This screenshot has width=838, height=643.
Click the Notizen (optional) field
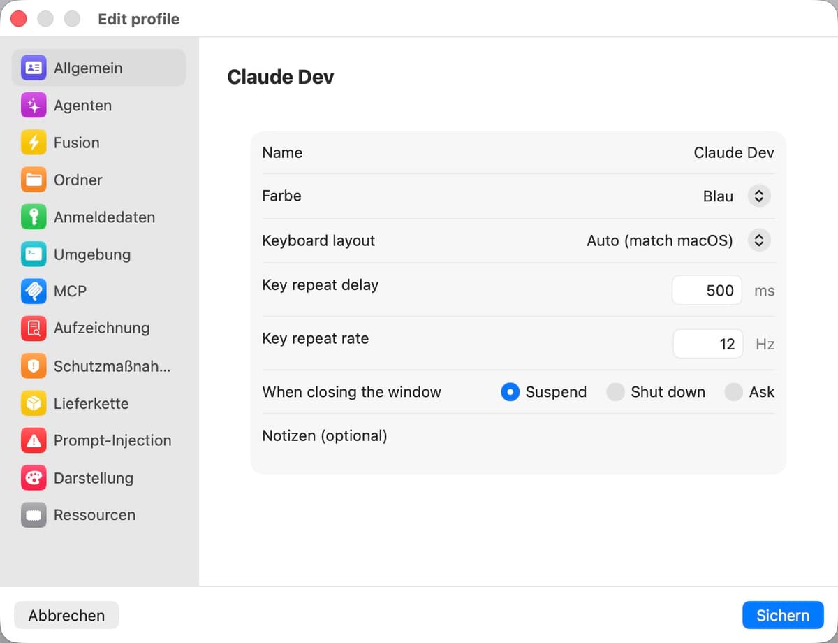tap(518, 444)
